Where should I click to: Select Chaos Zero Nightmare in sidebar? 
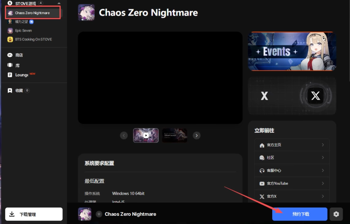click(x=33, y=13)
